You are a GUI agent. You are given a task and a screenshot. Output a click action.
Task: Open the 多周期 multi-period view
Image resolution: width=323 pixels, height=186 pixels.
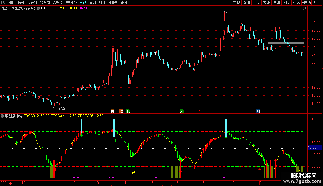click(x=113, y=3)
